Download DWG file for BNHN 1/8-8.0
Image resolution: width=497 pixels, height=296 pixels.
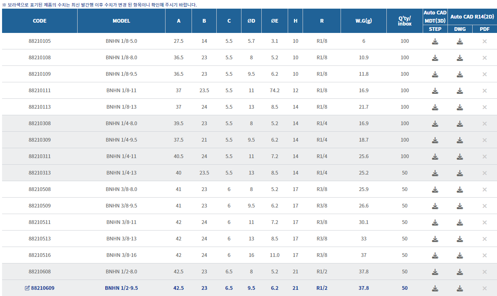pos(460,58)
